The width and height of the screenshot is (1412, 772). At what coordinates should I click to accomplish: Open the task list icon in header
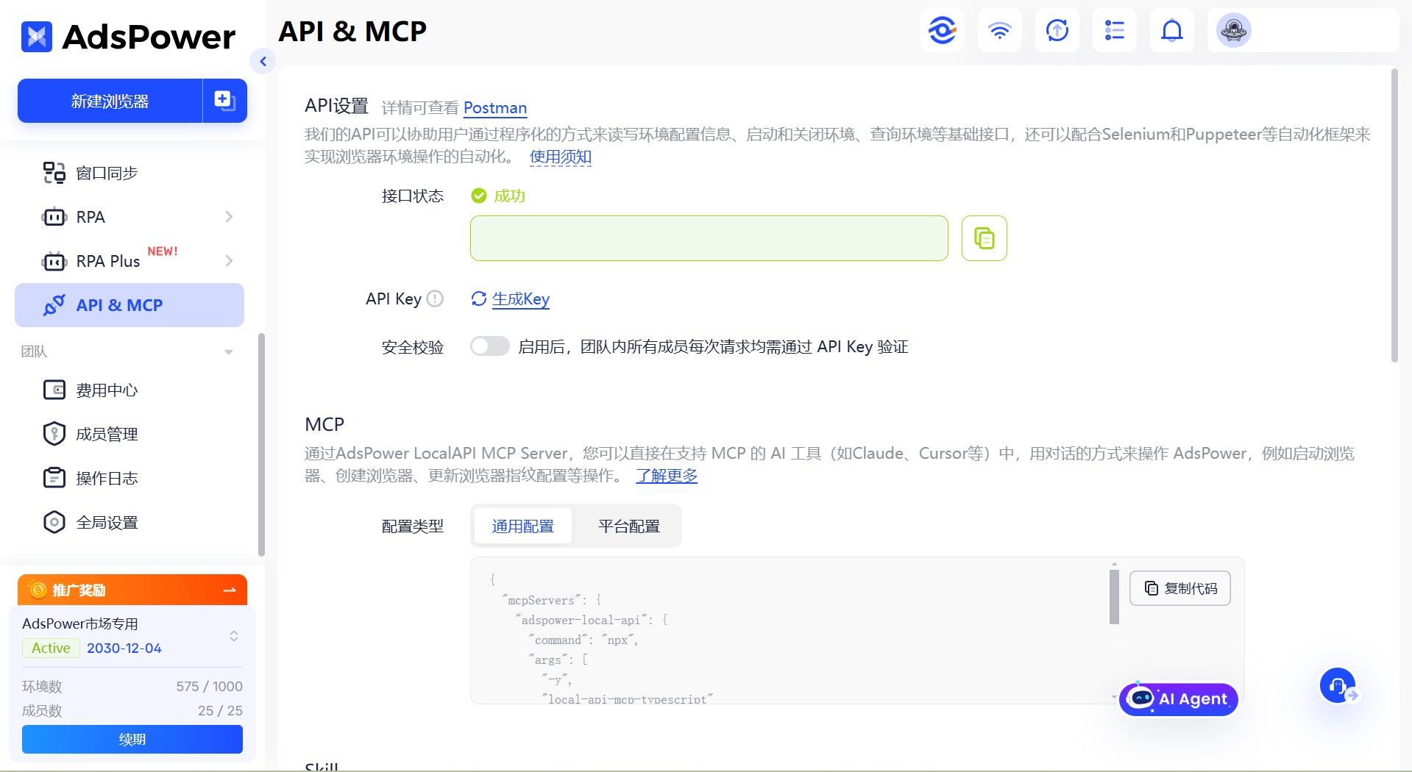coord(1114,30)
